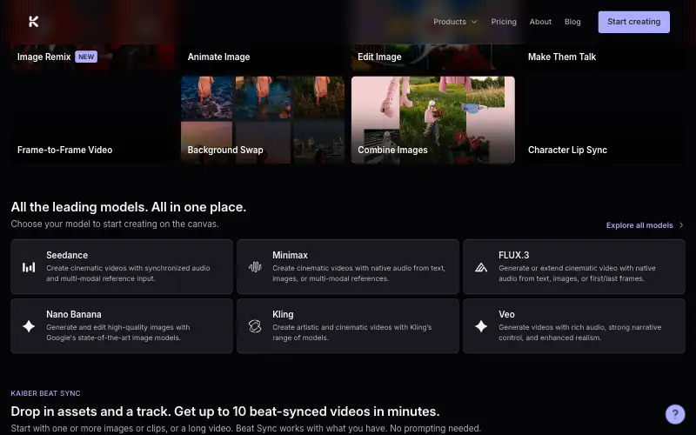The height and width of the screenshot is (435, 696).
Task: Click the arrow next to Explore all models
Action: click(x=681, y=225)
